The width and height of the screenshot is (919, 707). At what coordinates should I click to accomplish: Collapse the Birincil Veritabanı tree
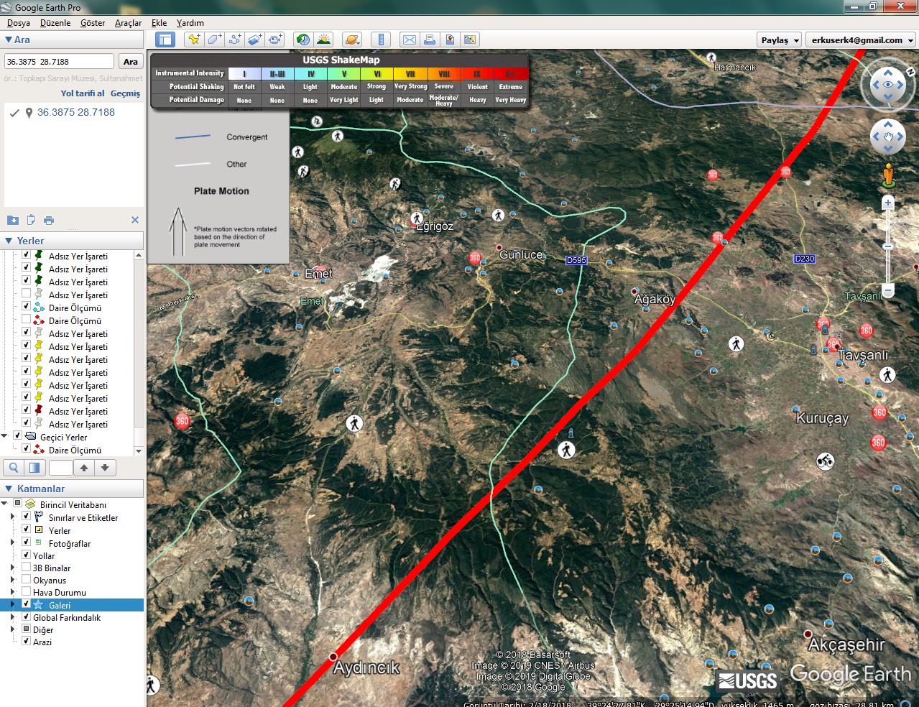(5, 504)
